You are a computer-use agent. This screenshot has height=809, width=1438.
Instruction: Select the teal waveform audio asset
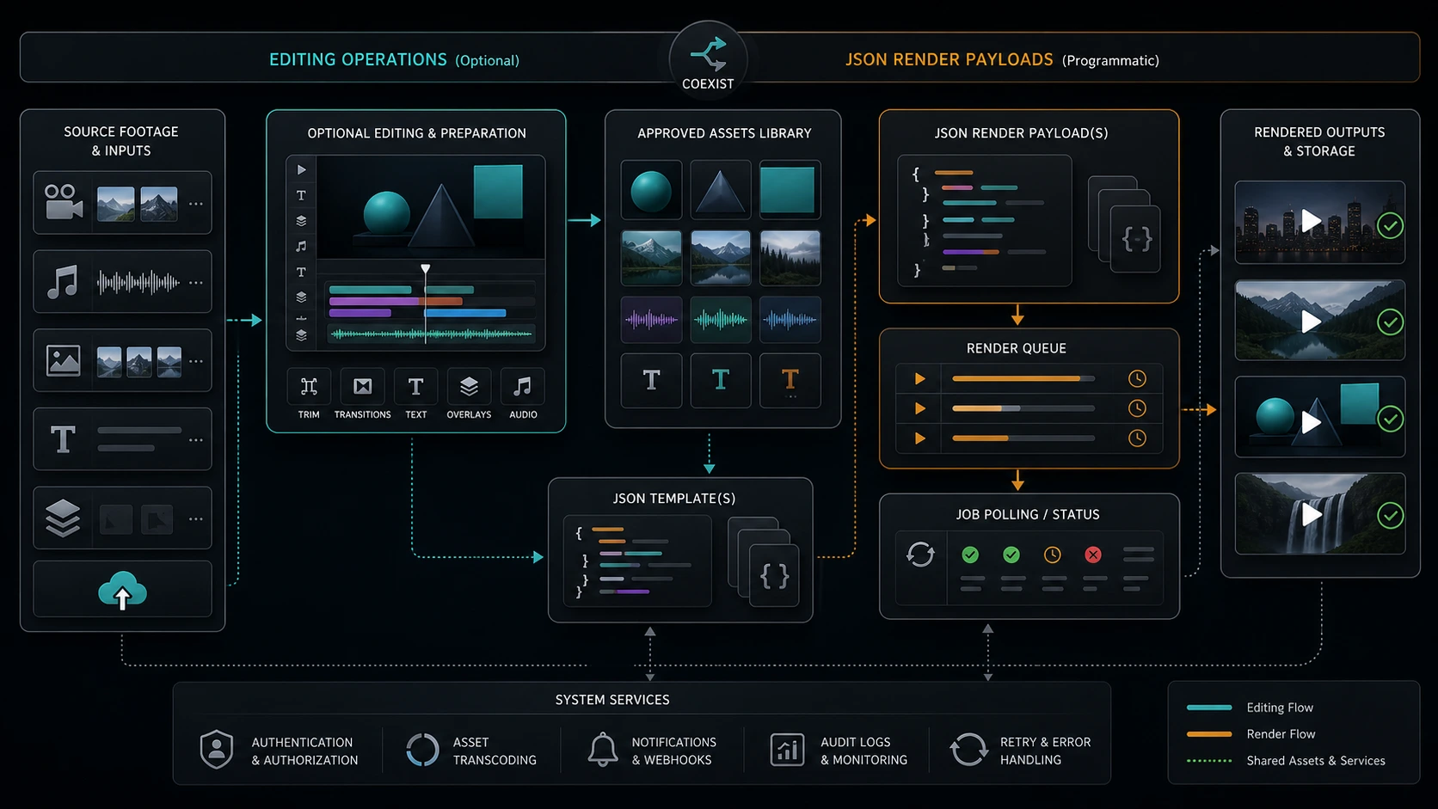pyautogui.click(x=721, y=320)
